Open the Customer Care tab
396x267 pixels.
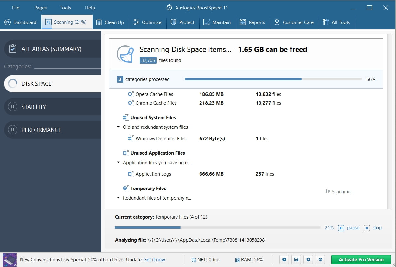pos(294,22)
